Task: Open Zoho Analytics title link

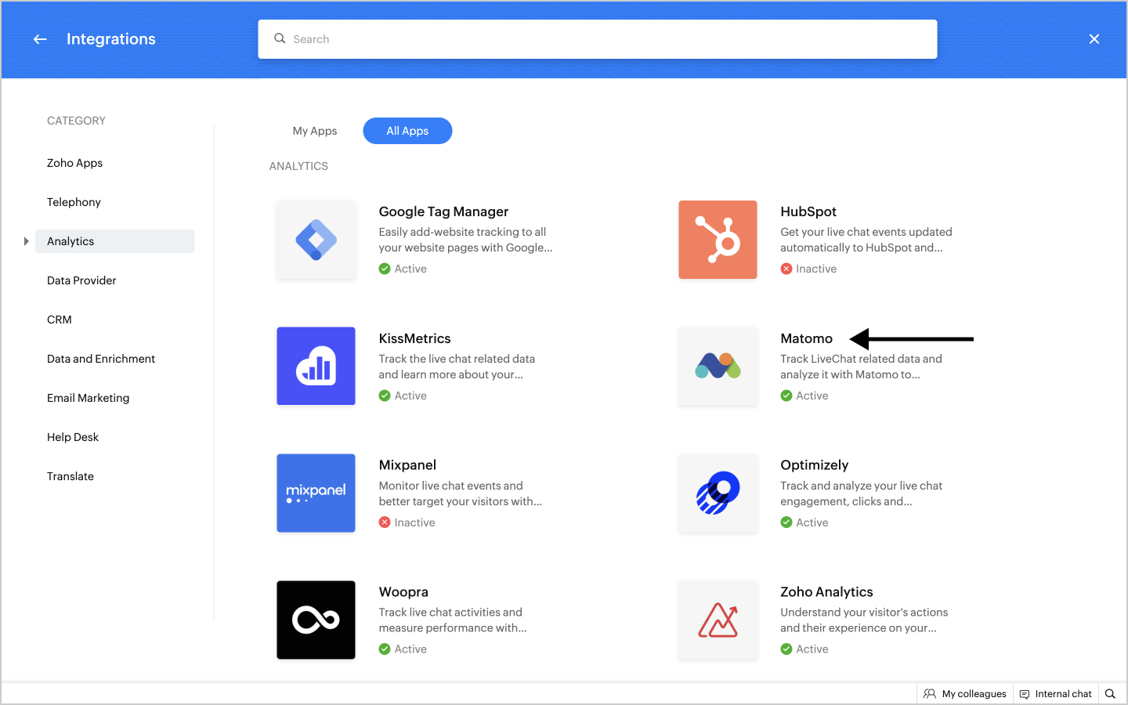Action: pos(827,592)
